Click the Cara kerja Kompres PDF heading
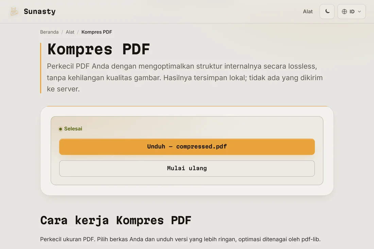374x249 pixels. [x=116, y=220]
